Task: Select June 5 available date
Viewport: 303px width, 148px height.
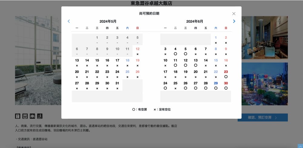Action: [x=185, y=51]
